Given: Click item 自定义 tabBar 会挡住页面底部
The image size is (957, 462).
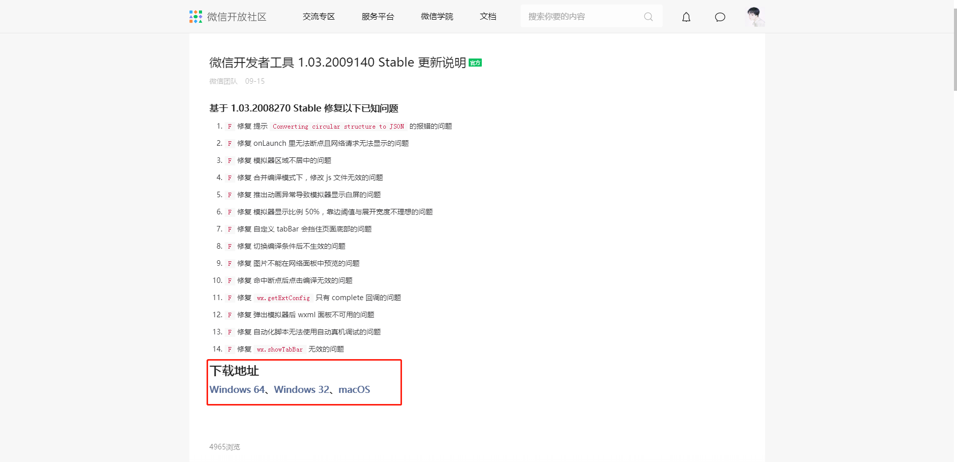Looking at the screenshot, I should point(305,229).
